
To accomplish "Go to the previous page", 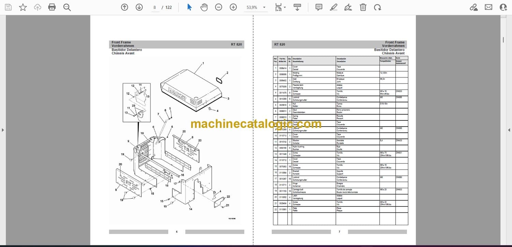I will click(x=125, y=7).
